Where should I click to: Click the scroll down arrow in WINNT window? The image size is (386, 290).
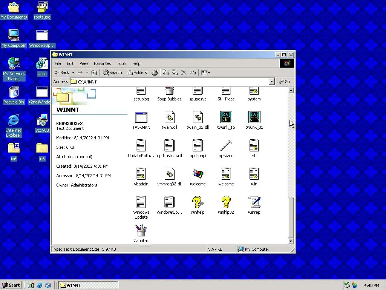pos(291,241)
